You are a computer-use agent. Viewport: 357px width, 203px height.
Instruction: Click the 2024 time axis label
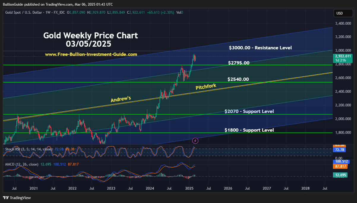pos(150,188)
